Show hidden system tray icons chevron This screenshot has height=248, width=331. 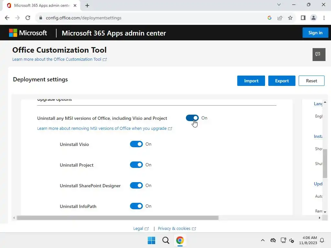pyautogui.click(x=263, y=240)
